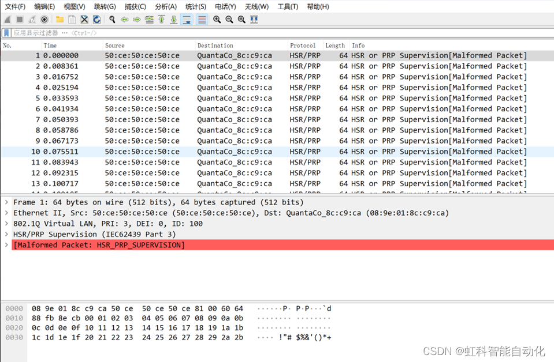Open the 无线(W) menu
The image size is (554, 362).
(x=257, y=7)
